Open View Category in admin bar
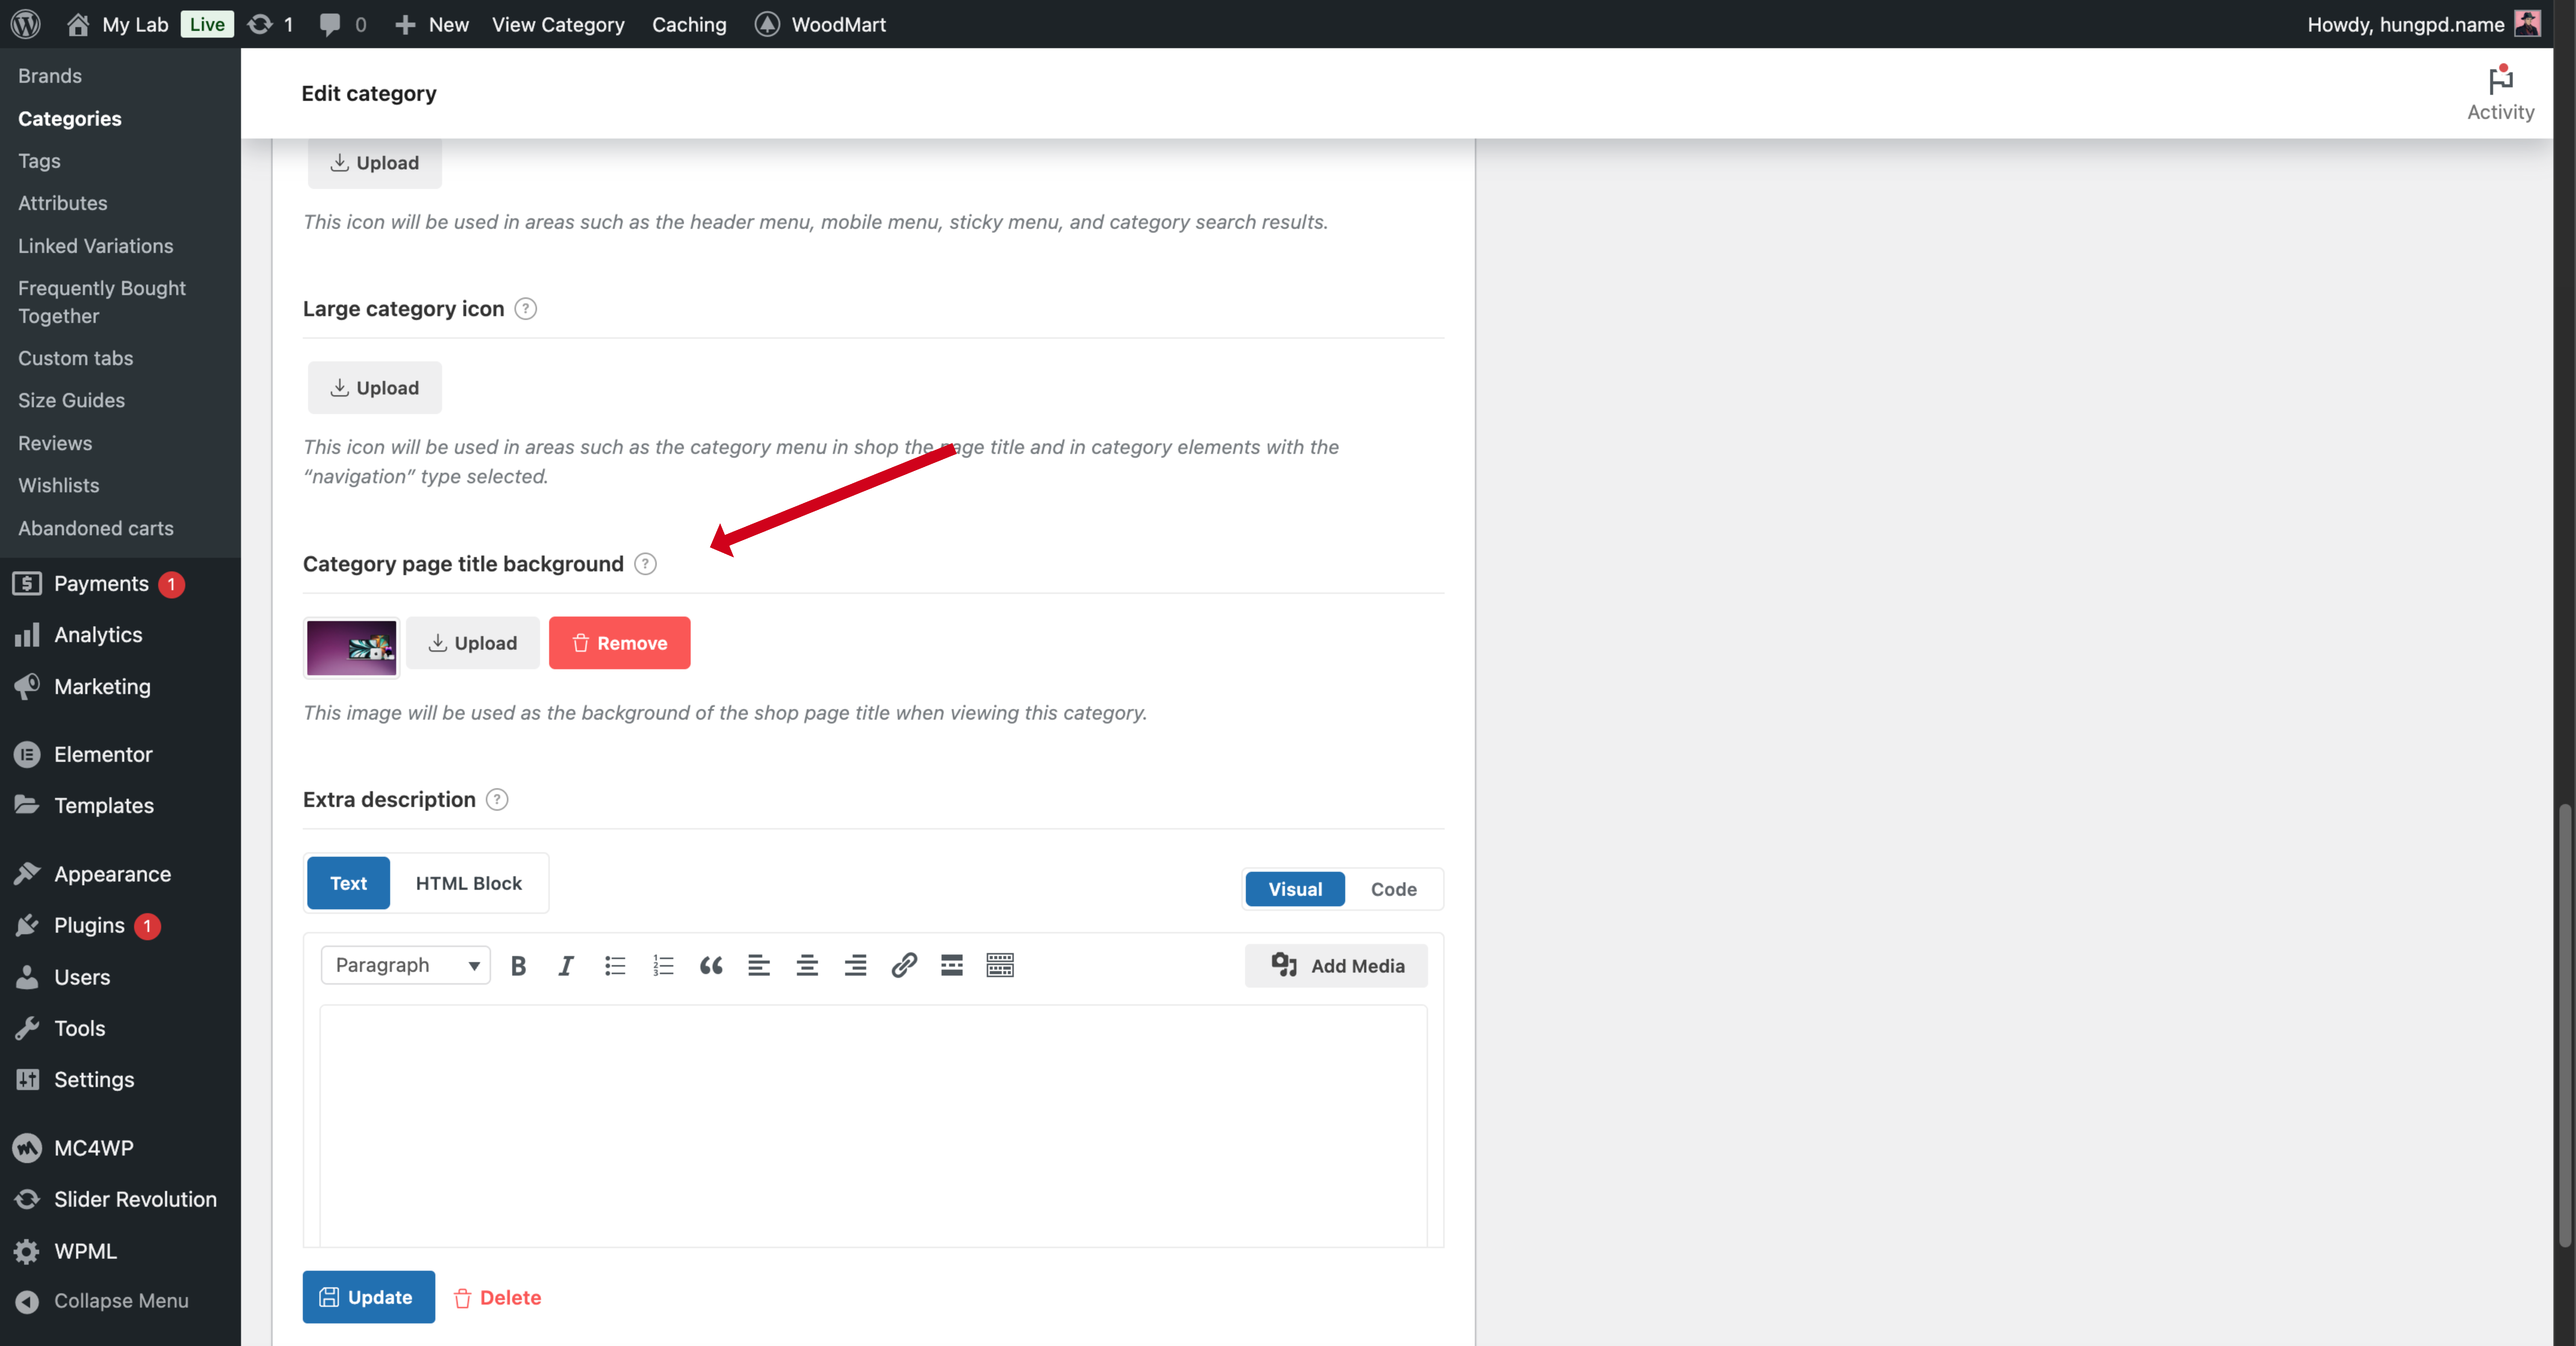The height and width of the screenshot is (1346, 2576). (x=558, y=24)
